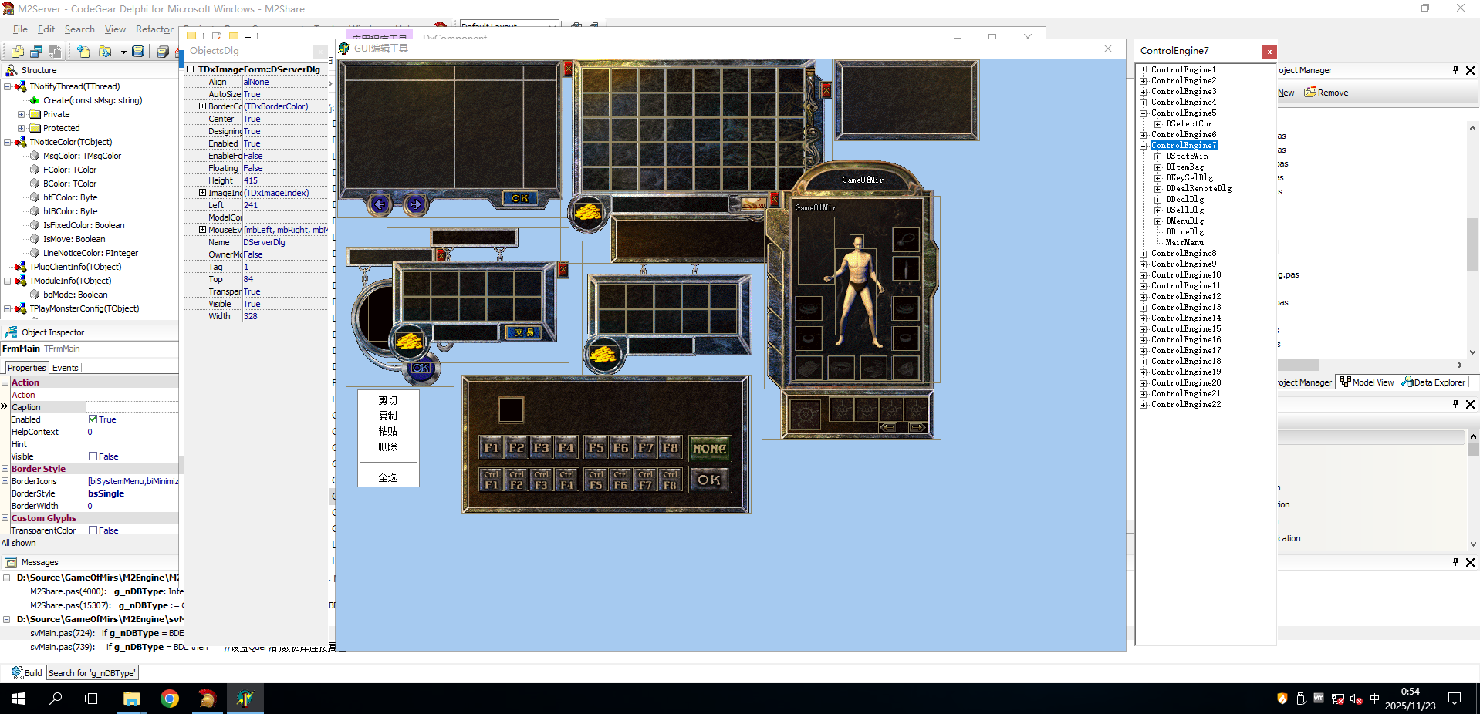Click the Save floppy disk toolbar icon

138,52
